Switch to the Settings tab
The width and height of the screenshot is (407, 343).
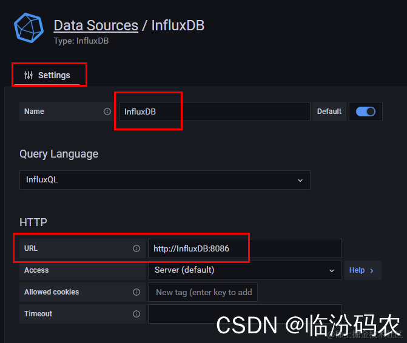(47, 75)
